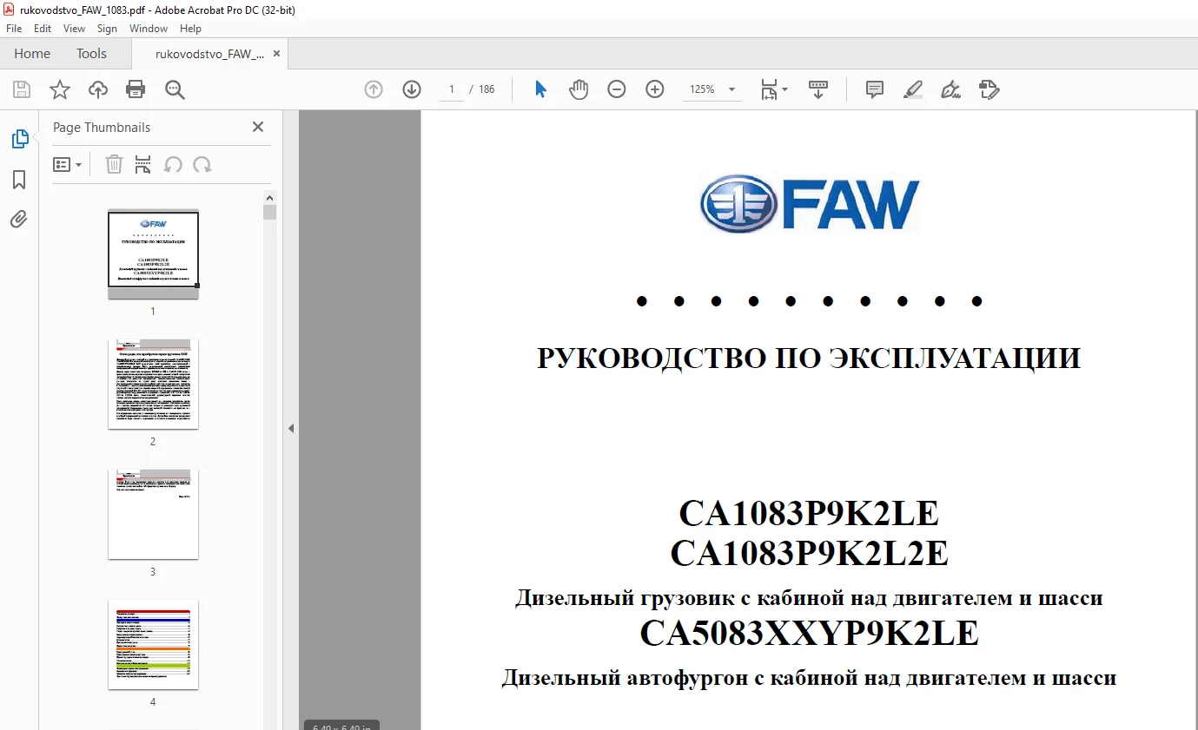The image size is (1198, 730).
Task: Print the document
Action: coord(136,89)
